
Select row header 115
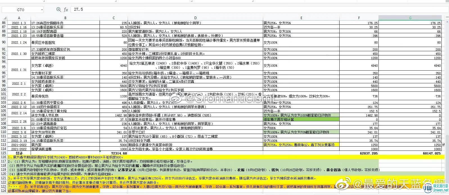(x=4, y=153)
